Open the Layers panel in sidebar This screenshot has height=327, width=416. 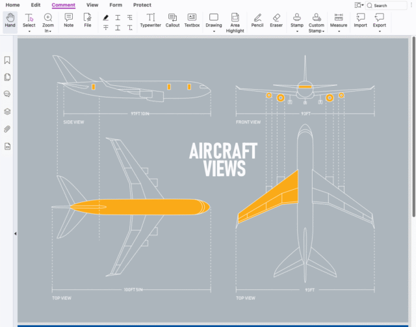point(7,111)
